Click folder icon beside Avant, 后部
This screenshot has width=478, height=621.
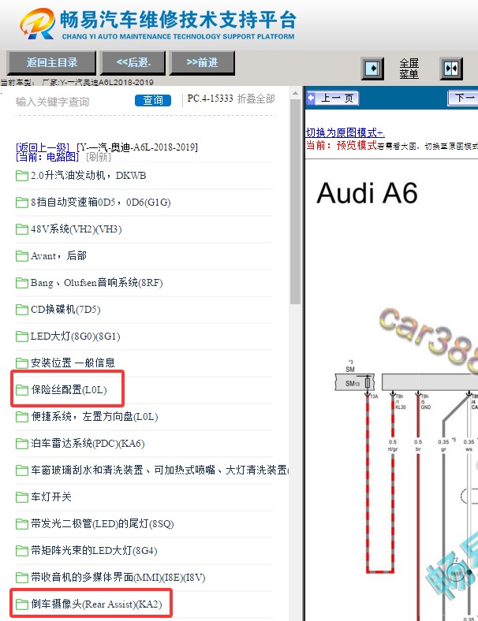[x=22, y=256]
